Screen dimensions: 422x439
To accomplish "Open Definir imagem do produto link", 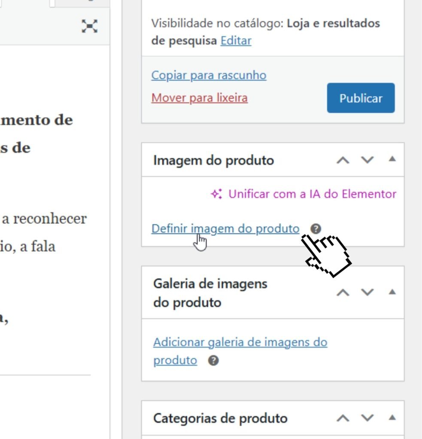I will pyautogui.click(x=225, y=229).
